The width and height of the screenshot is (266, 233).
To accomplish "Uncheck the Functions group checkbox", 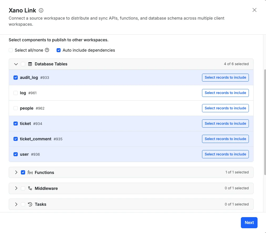I will click(23, 172).
